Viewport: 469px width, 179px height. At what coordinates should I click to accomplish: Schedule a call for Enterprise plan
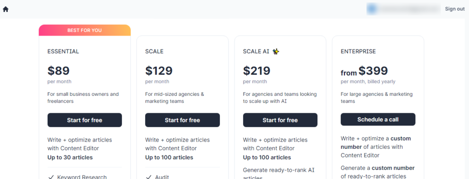[378, 119]
